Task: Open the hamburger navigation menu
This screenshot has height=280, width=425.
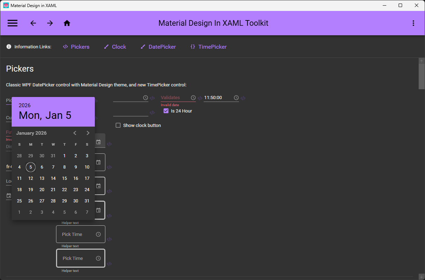Action: tap(13, 23)
